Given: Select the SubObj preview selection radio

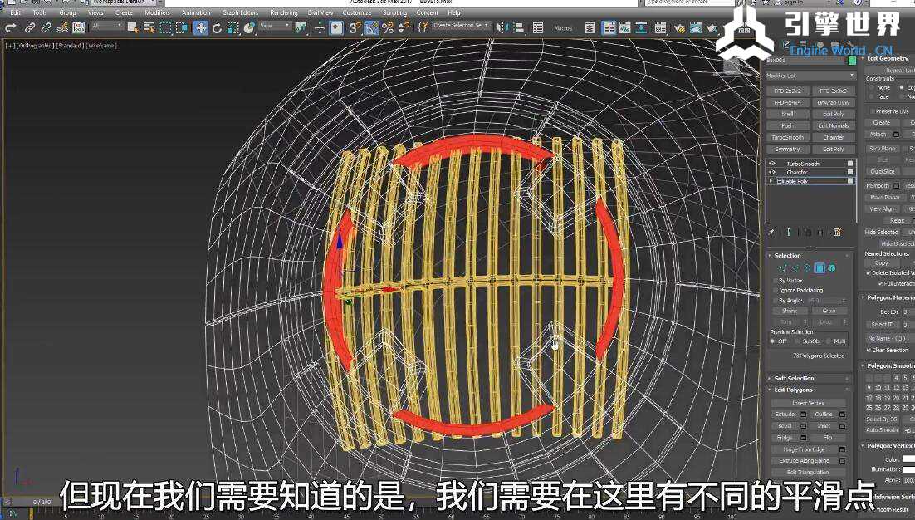Looking at the screenshot, I should coord(797,341).
